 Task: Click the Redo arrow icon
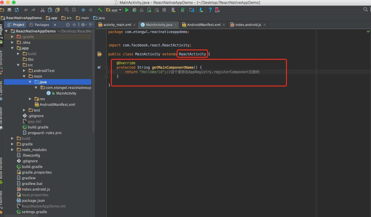click(33, 10)
